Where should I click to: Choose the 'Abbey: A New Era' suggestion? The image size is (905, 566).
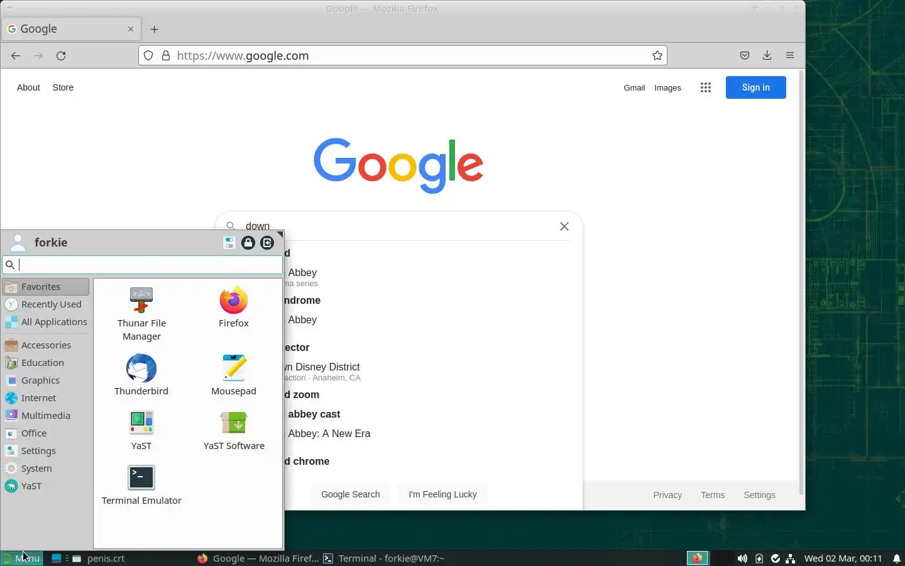pos(329,433)
